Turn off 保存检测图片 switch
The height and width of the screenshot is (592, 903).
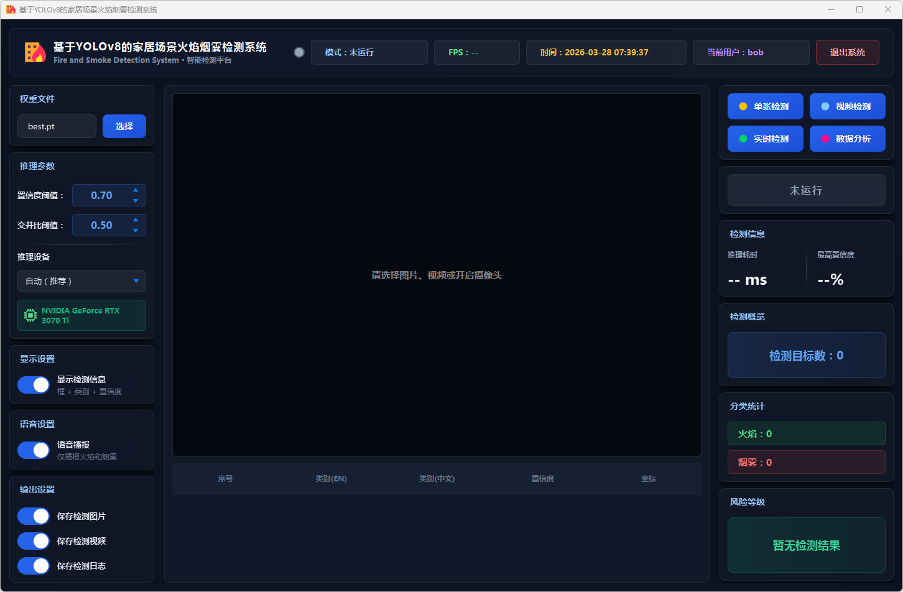point(34,516)
